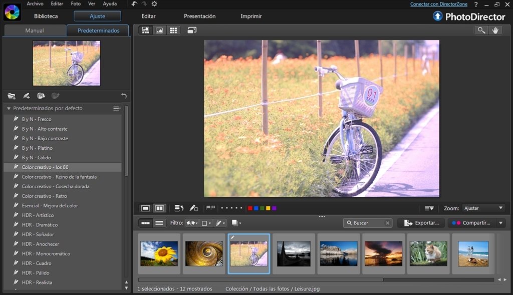This screenshot has width=513, height=295.
Task: Open the Zoom Ajustar dropdown
Action: click(483, 208)
